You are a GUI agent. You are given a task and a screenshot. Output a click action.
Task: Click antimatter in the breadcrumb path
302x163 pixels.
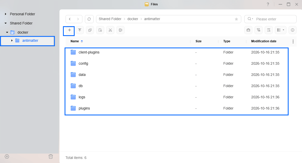pos(152,19)
